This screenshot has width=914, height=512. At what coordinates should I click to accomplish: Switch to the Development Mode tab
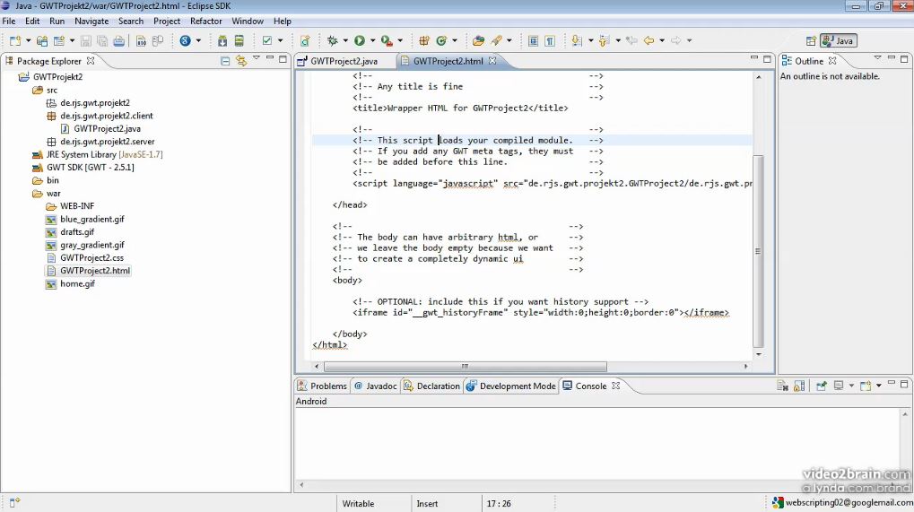point(511,386)
